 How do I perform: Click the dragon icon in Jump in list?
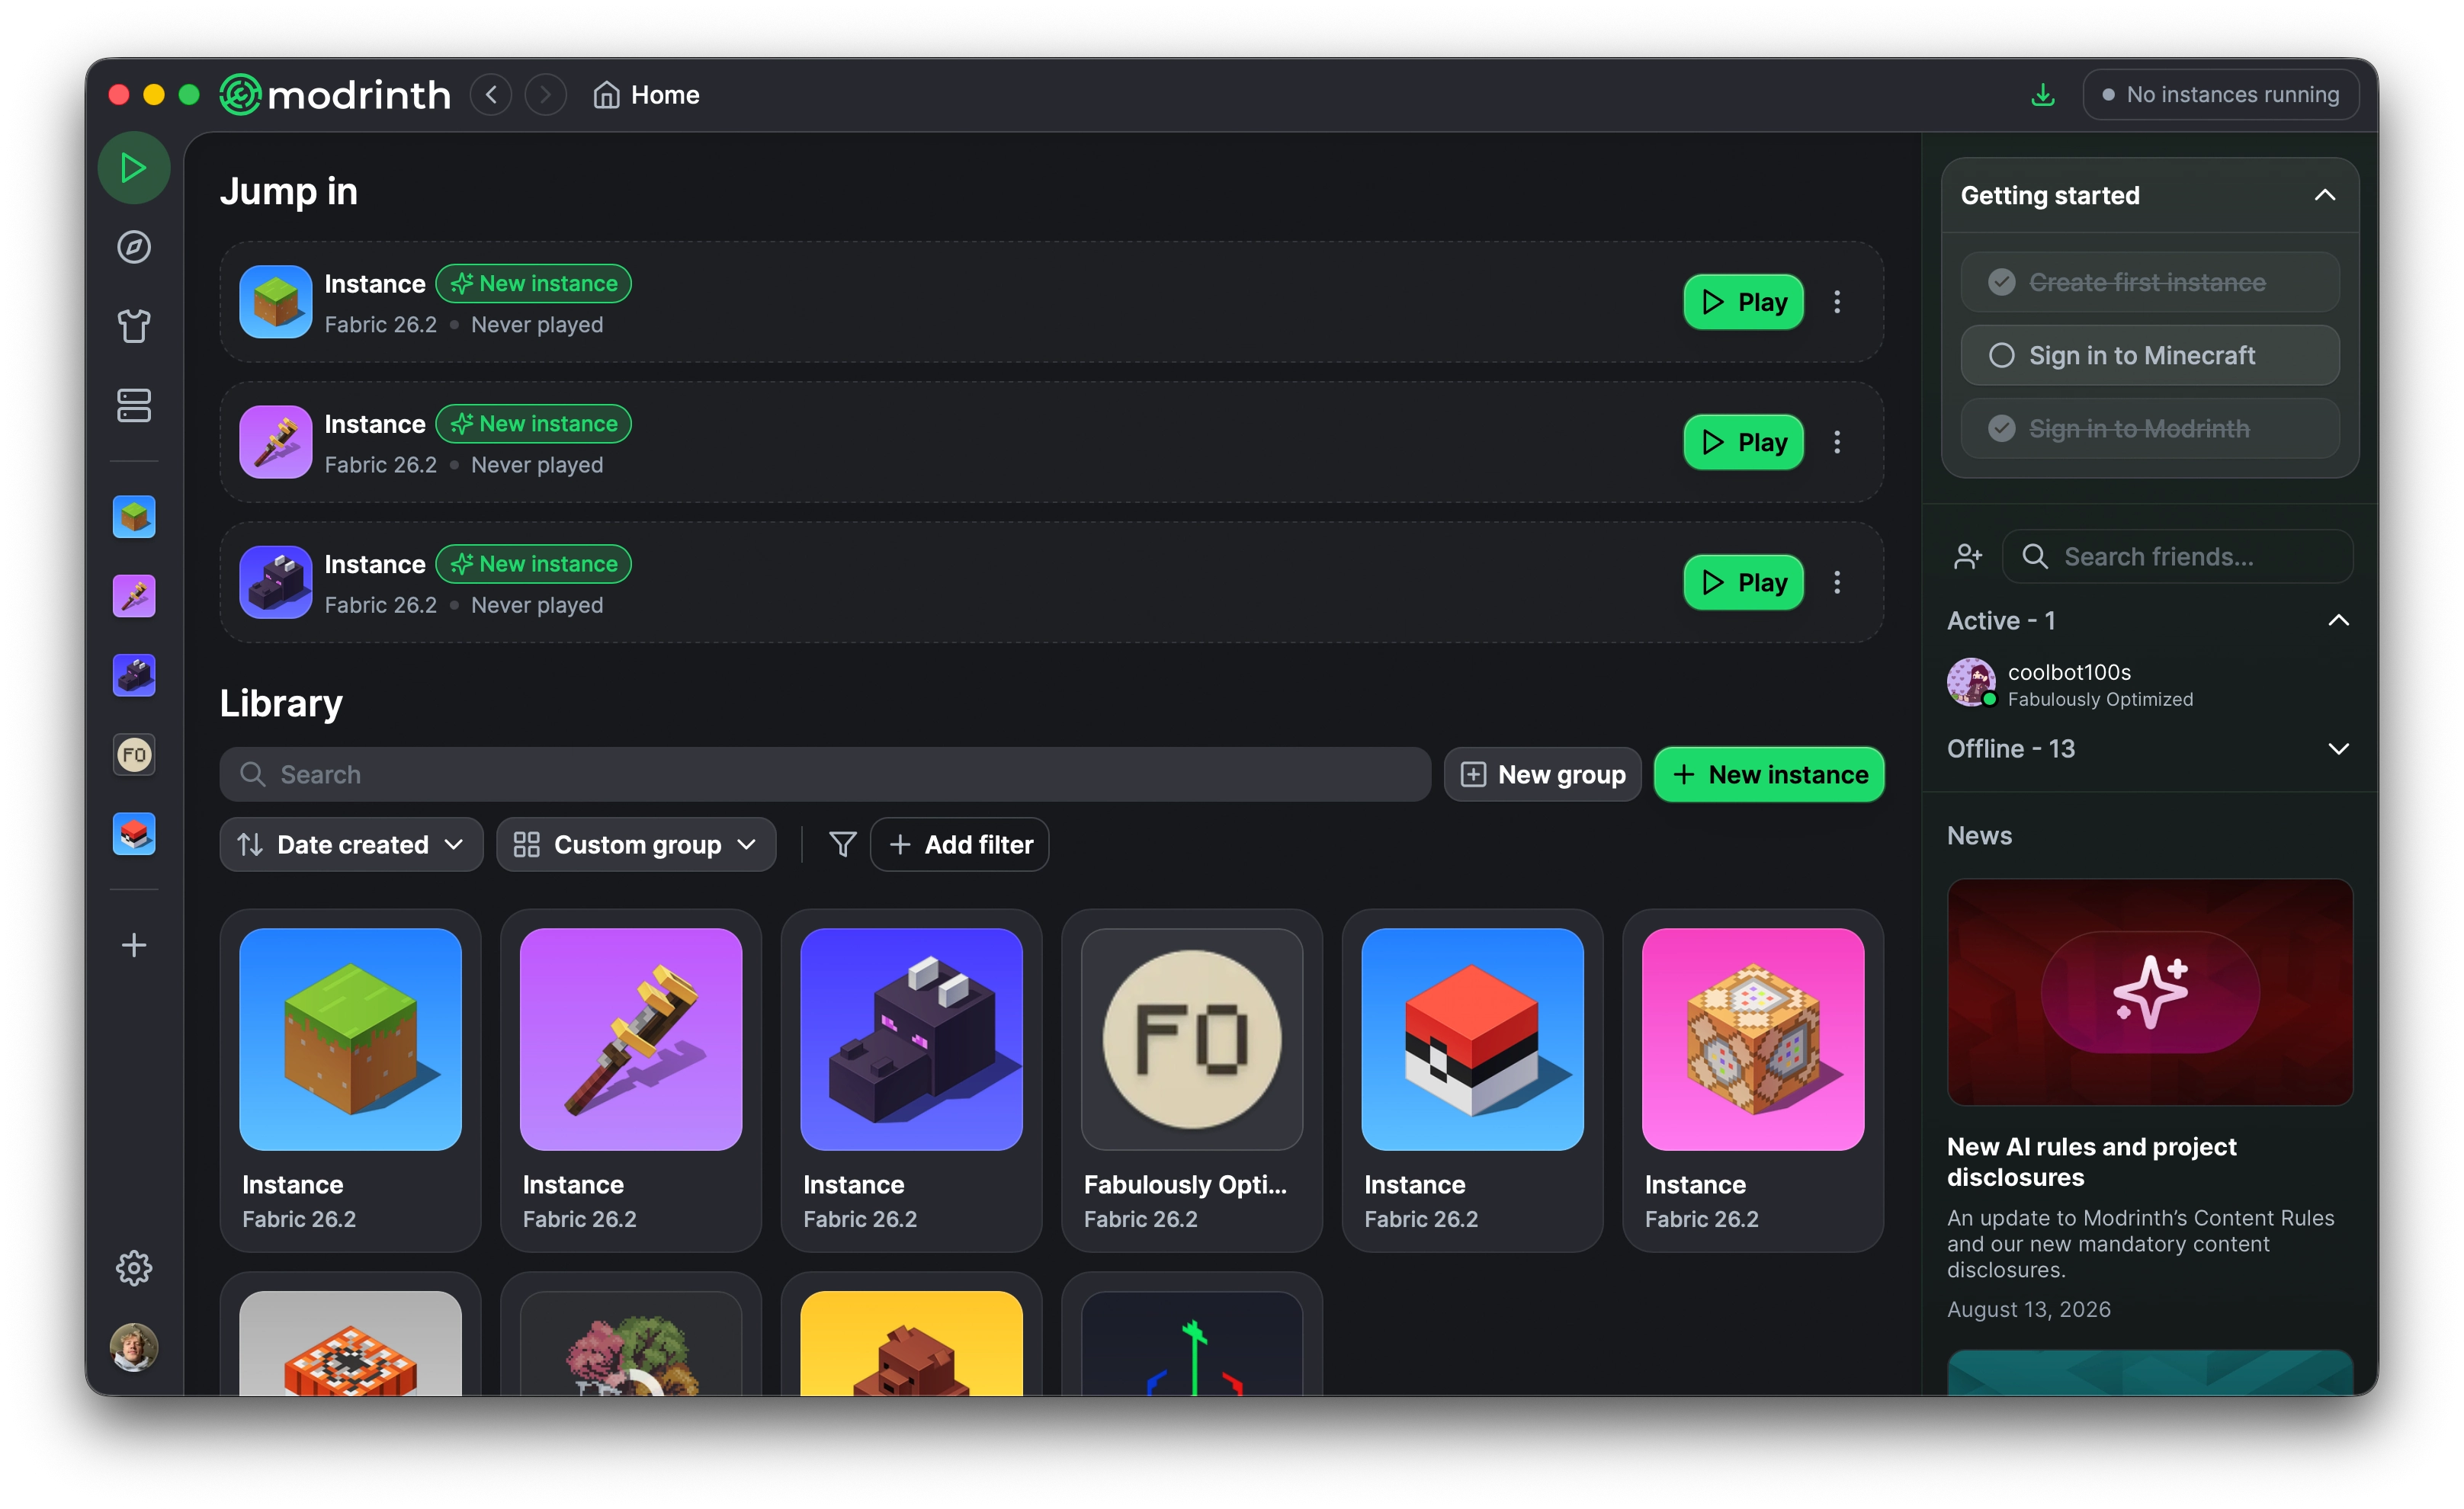276,582
